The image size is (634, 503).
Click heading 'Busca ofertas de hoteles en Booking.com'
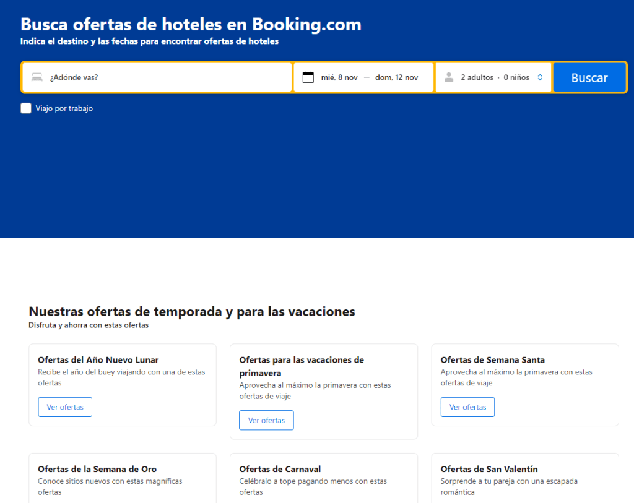[x=191, y=24]
